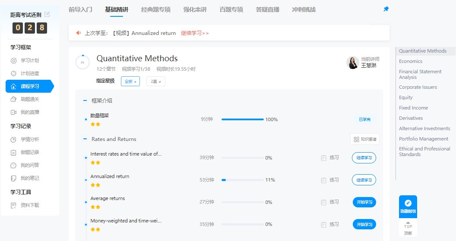
Task: Click 开始学习 for Average returns
Action: tap(364, 202)
